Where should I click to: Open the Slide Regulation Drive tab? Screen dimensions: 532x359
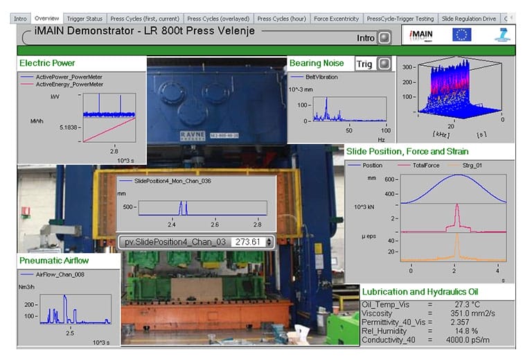click(x=468, y=19)
